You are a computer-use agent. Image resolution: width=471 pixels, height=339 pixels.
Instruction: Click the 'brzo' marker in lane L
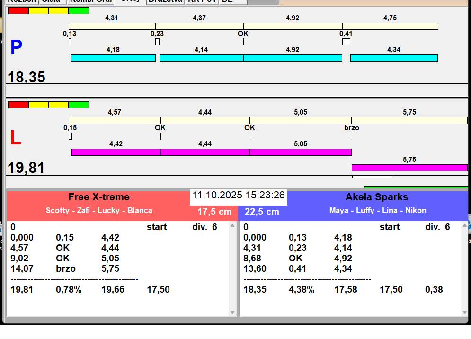351,128
